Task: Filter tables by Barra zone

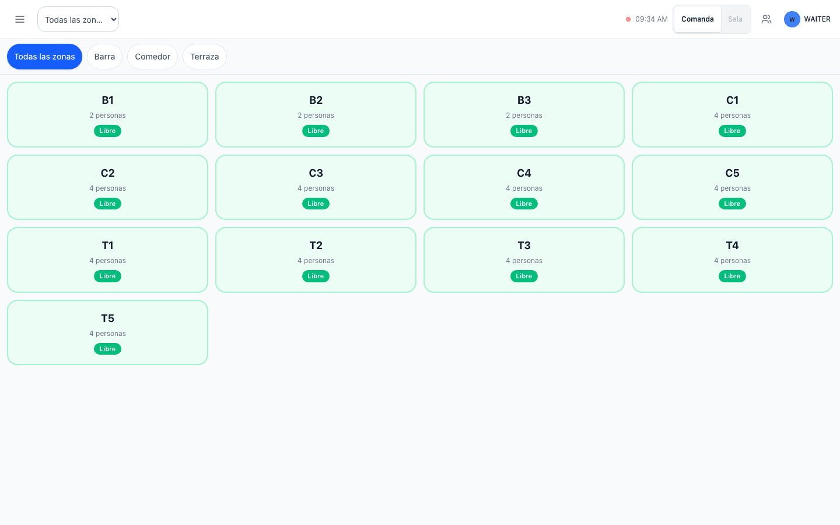Action: (104, 57)
